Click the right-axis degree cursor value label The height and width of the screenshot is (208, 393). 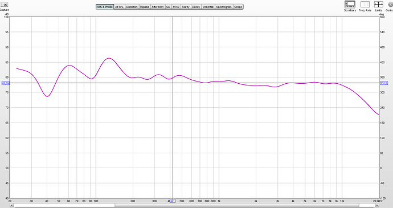(384, 83)
